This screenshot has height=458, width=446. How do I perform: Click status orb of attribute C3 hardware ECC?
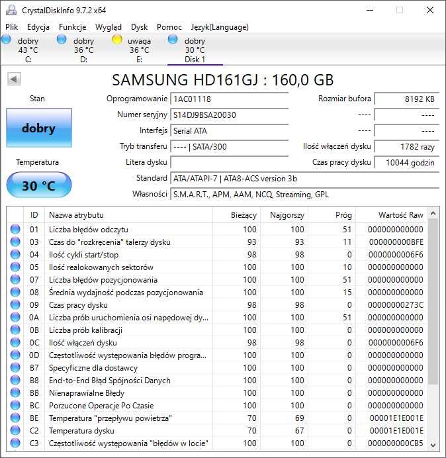[x=15, y=443]
